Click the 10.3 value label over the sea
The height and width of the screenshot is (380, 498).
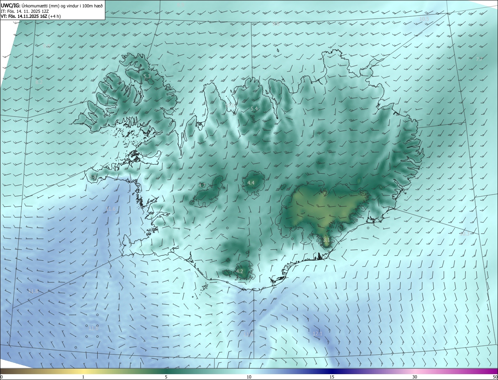465,234
